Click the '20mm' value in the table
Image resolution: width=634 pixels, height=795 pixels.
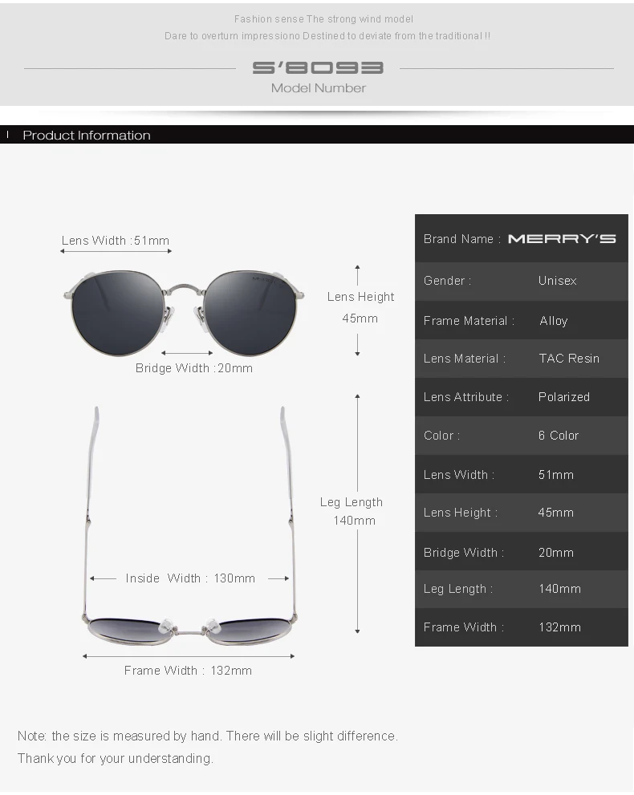(556, 553)
